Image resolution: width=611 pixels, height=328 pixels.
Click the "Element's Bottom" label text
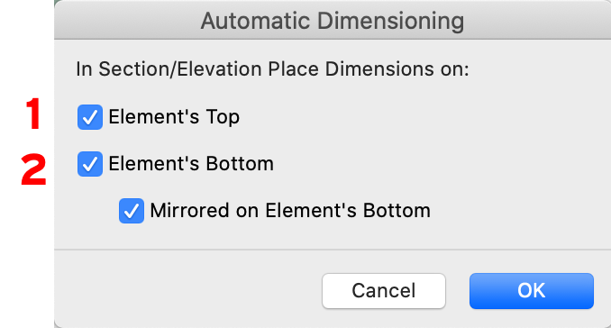(x=191, y=164)
